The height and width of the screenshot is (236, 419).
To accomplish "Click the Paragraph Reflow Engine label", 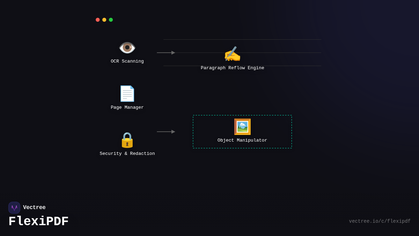I will (232, 68).
